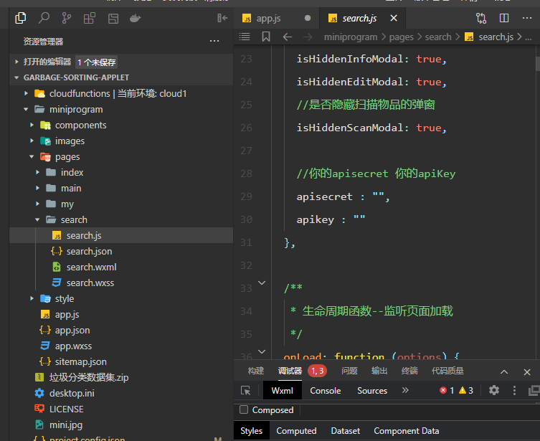Toggle the Composed checkbox
This screenshot has height=441, width=540.
pyautogui.click(x=244, y=409)
